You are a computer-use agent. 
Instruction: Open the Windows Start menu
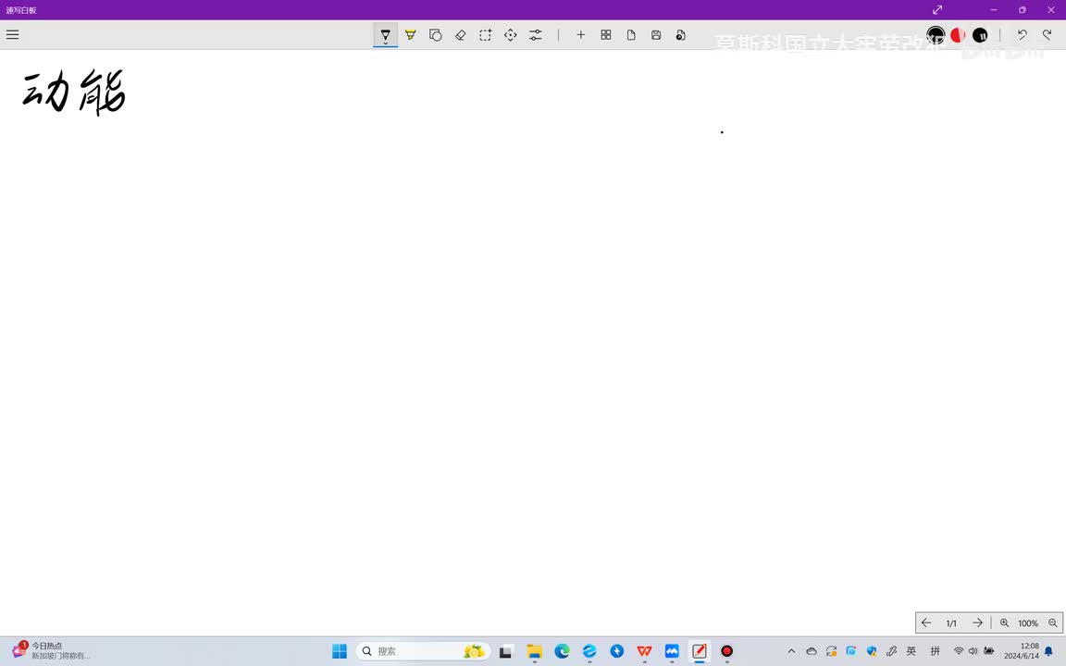(x=340, y=651)
